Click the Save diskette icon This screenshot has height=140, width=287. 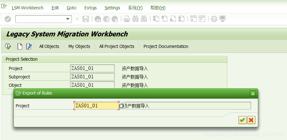[86, 19]
